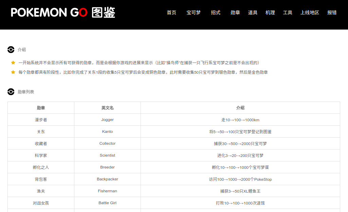348x212 pixels.
Task: Select the 孵化之人 cell
Action: 41,167
